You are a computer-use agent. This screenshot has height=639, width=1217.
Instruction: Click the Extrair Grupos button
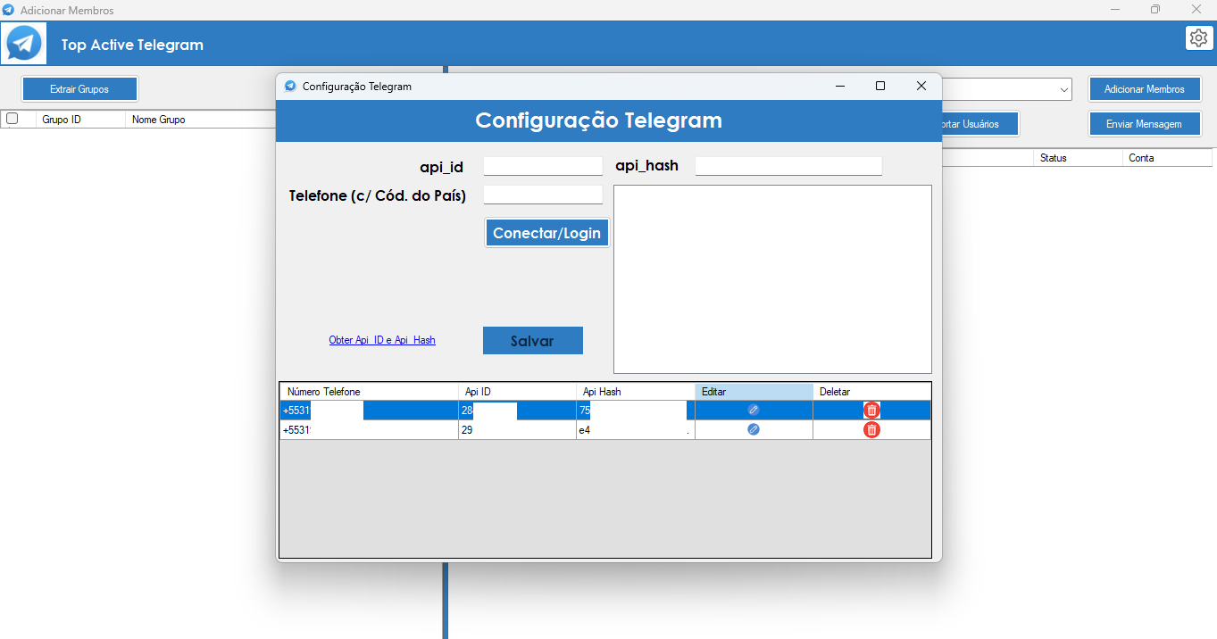point(79,89)
